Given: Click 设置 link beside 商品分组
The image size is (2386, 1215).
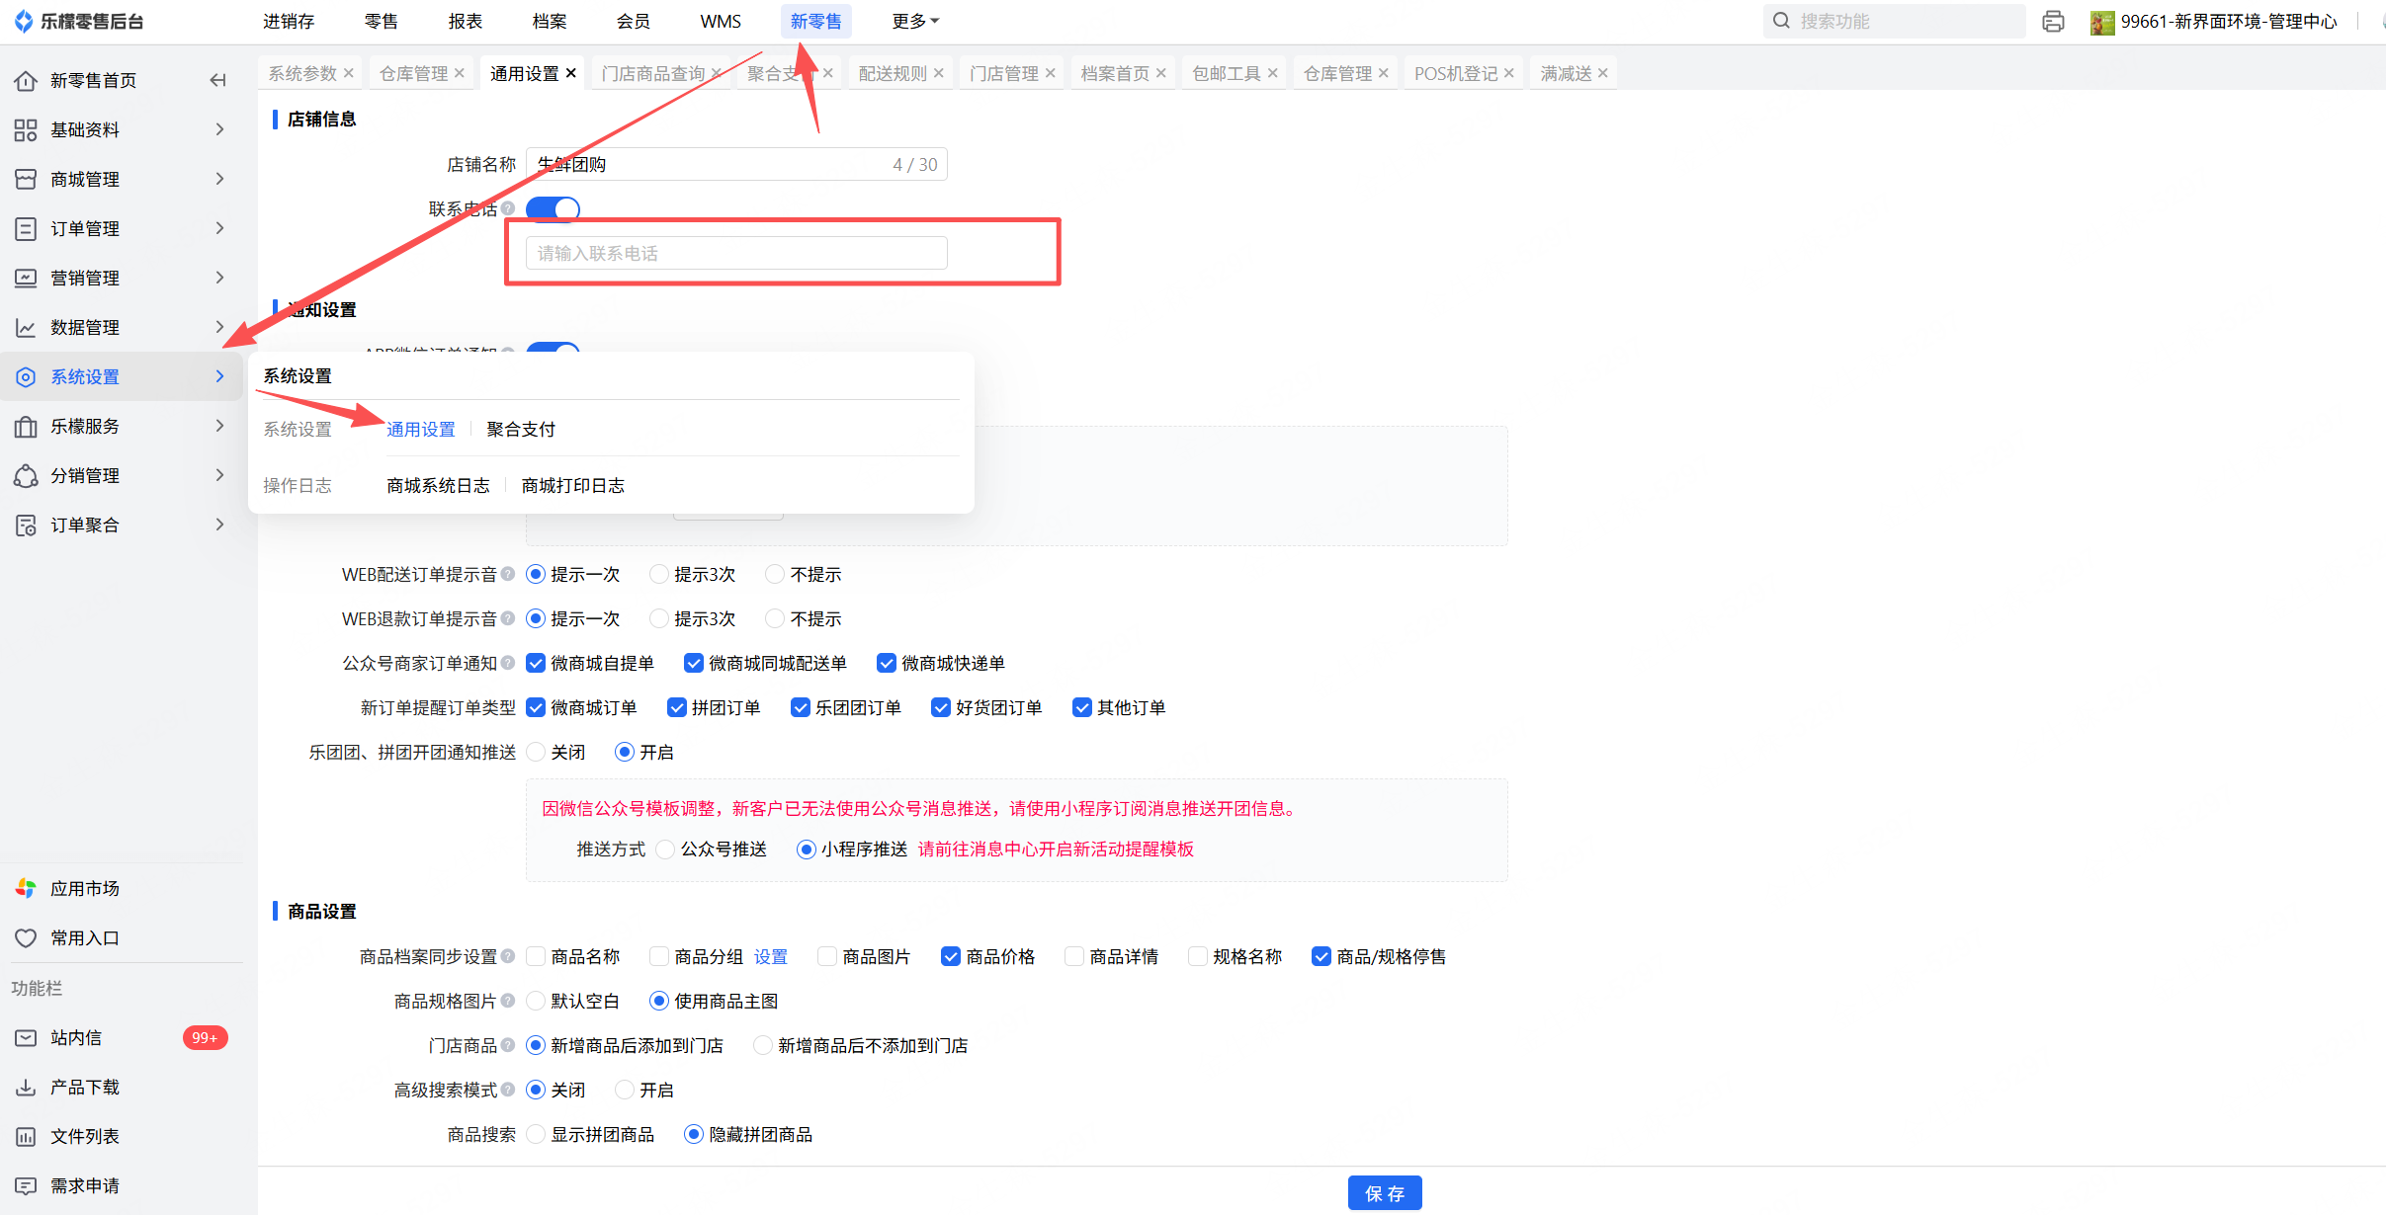Looking at the screenshot, I should 770,956.
